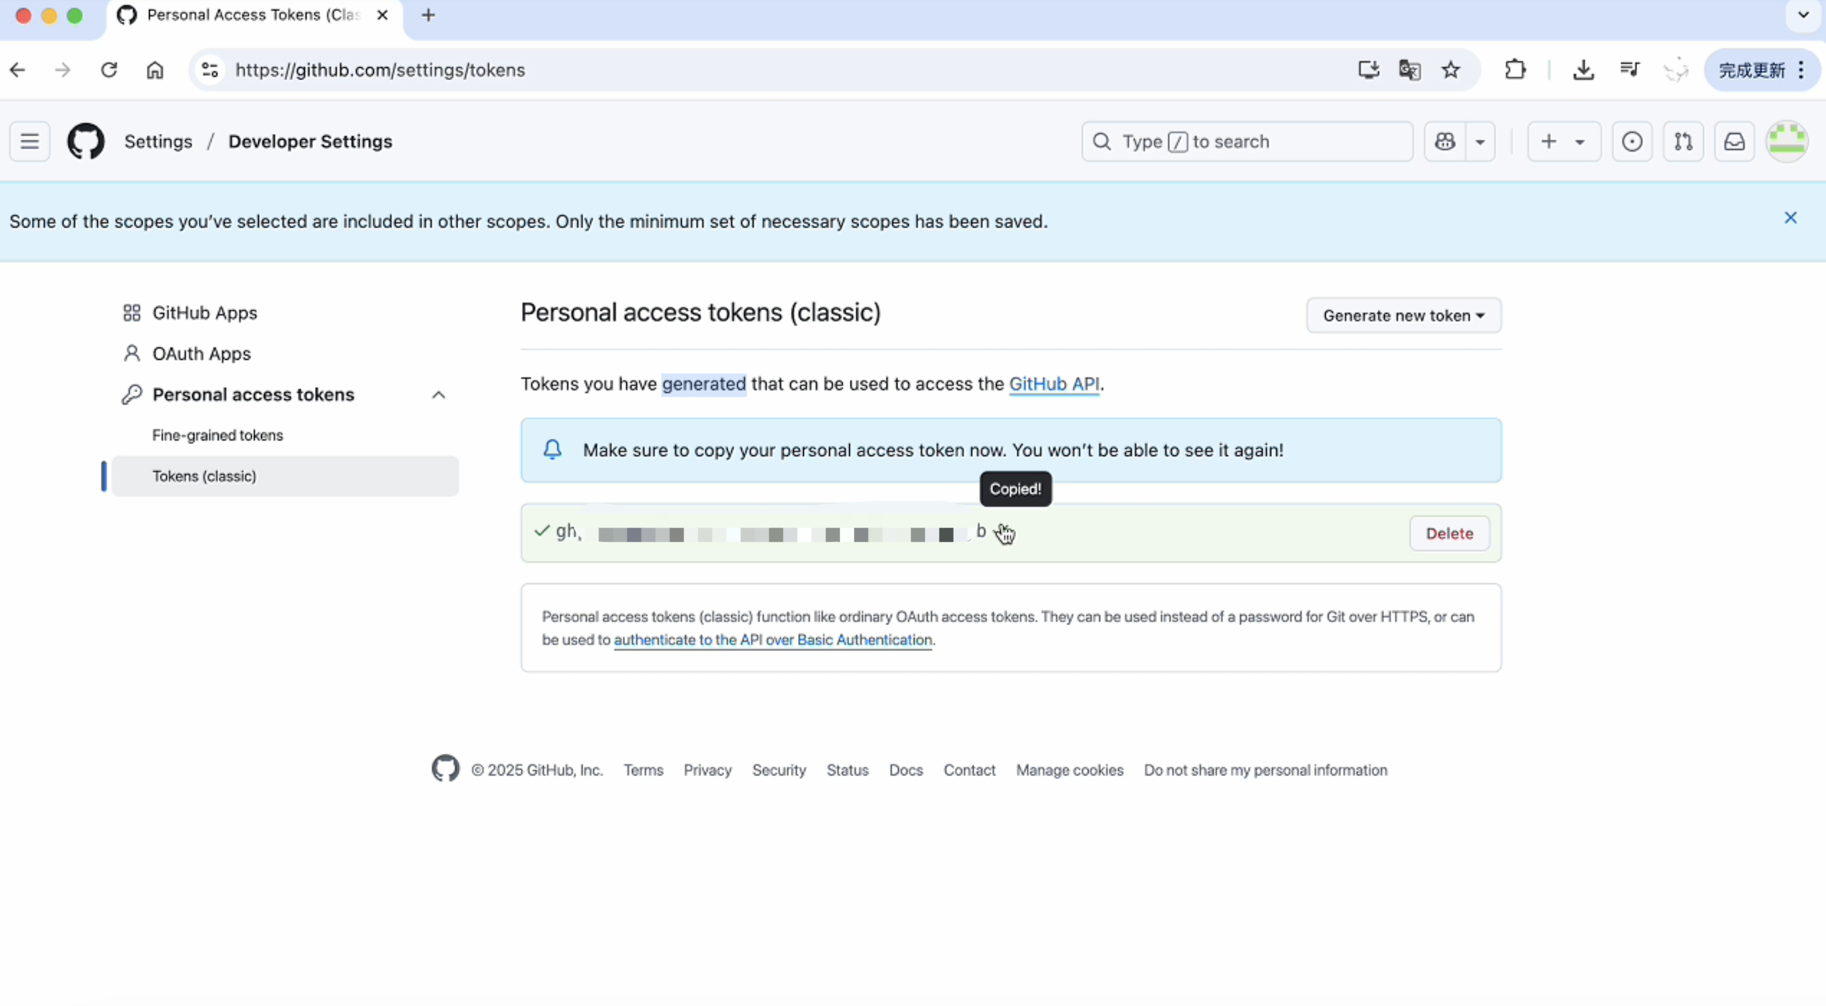Open the Copilot dropdown arrow

coord(1481,141)
